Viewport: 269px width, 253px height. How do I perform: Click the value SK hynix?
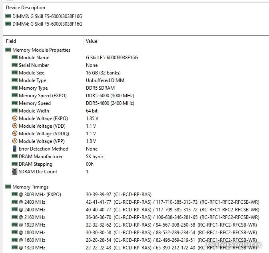95,157
